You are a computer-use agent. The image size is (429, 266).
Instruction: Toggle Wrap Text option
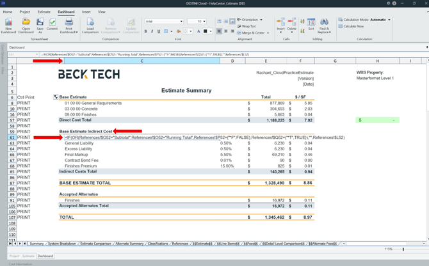[x=247, y=26]
